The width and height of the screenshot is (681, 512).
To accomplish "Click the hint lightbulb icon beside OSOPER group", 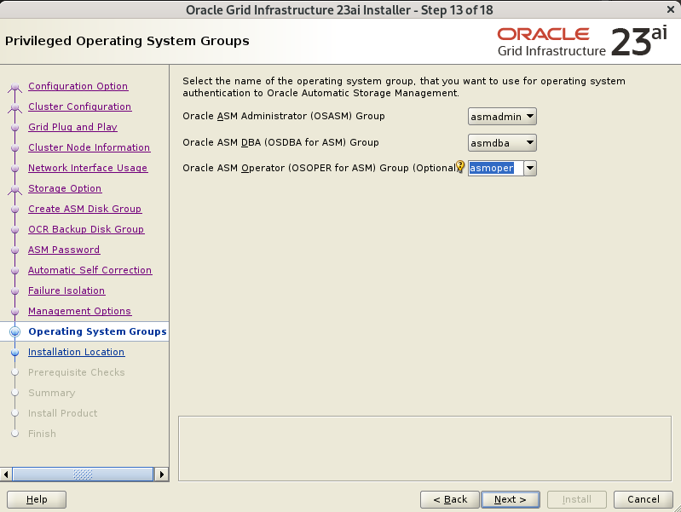I will point(460,167).
